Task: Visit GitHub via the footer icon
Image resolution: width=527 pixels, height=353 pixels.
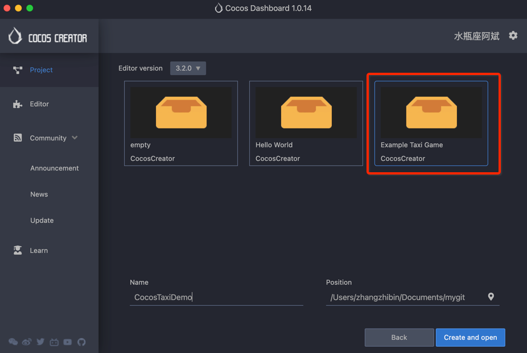Action: point(81,342)
